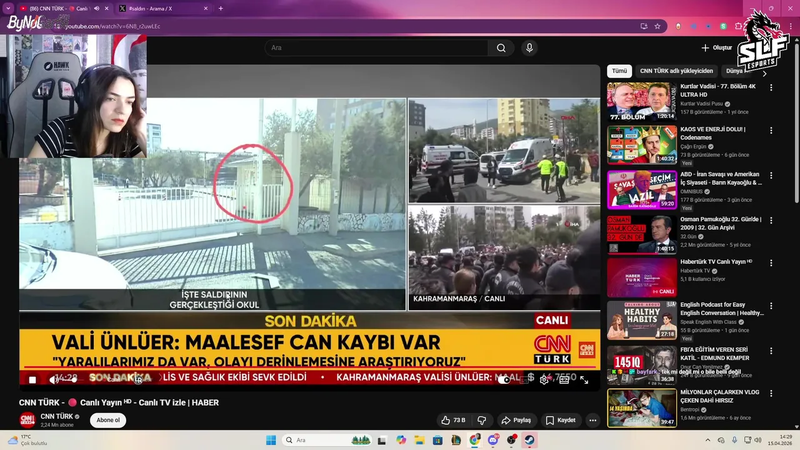Screen dimensions: 800x450
Task: Toggle the autoplay switch in the player
Action: pos(504,379)
